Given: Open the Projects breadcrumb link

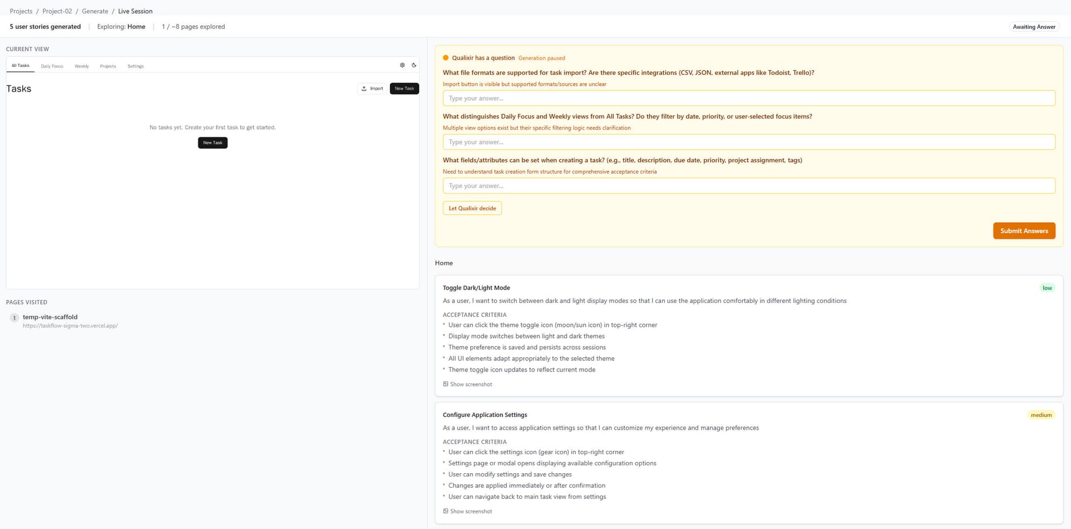Looking at the screenshot, I should [x=21, y=11].
